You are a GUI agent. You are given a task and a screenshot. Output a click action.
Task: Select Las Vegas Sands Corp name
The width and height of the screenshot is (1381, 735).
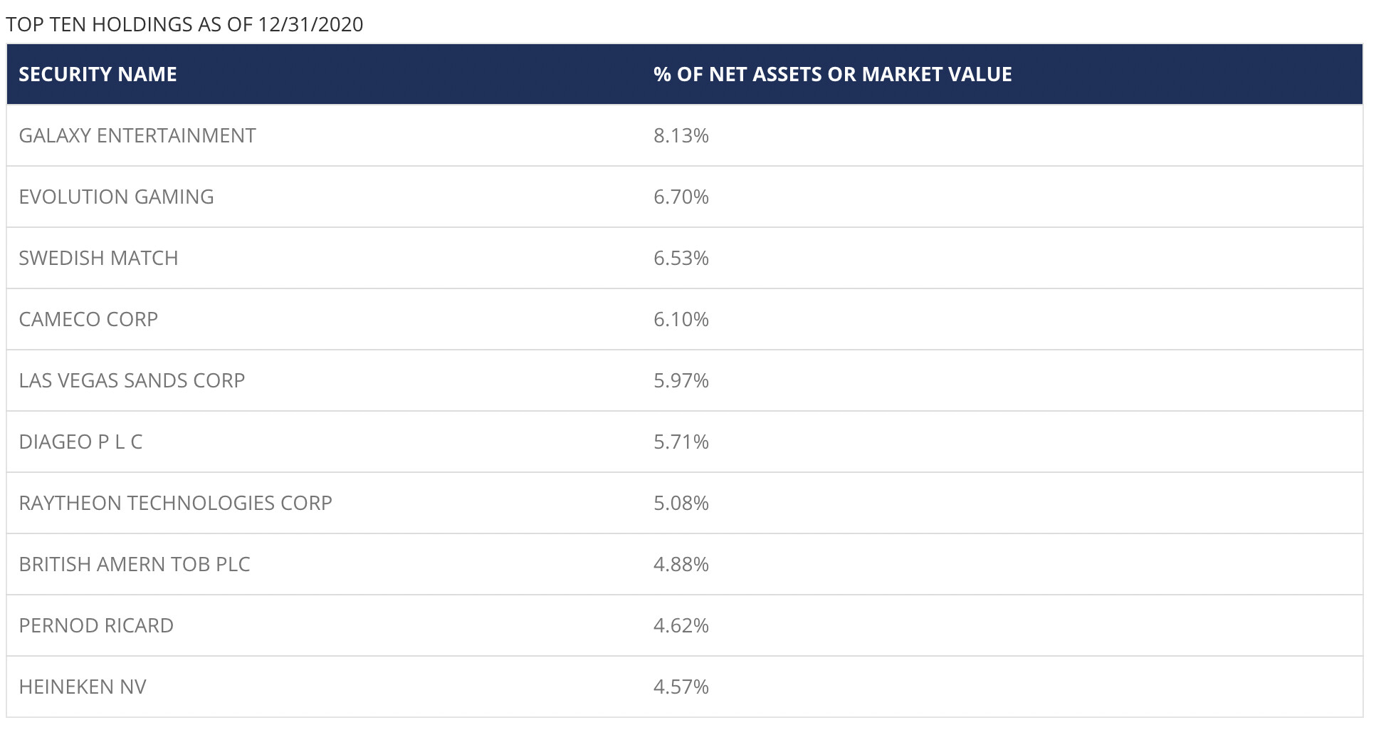click(132, 381)
